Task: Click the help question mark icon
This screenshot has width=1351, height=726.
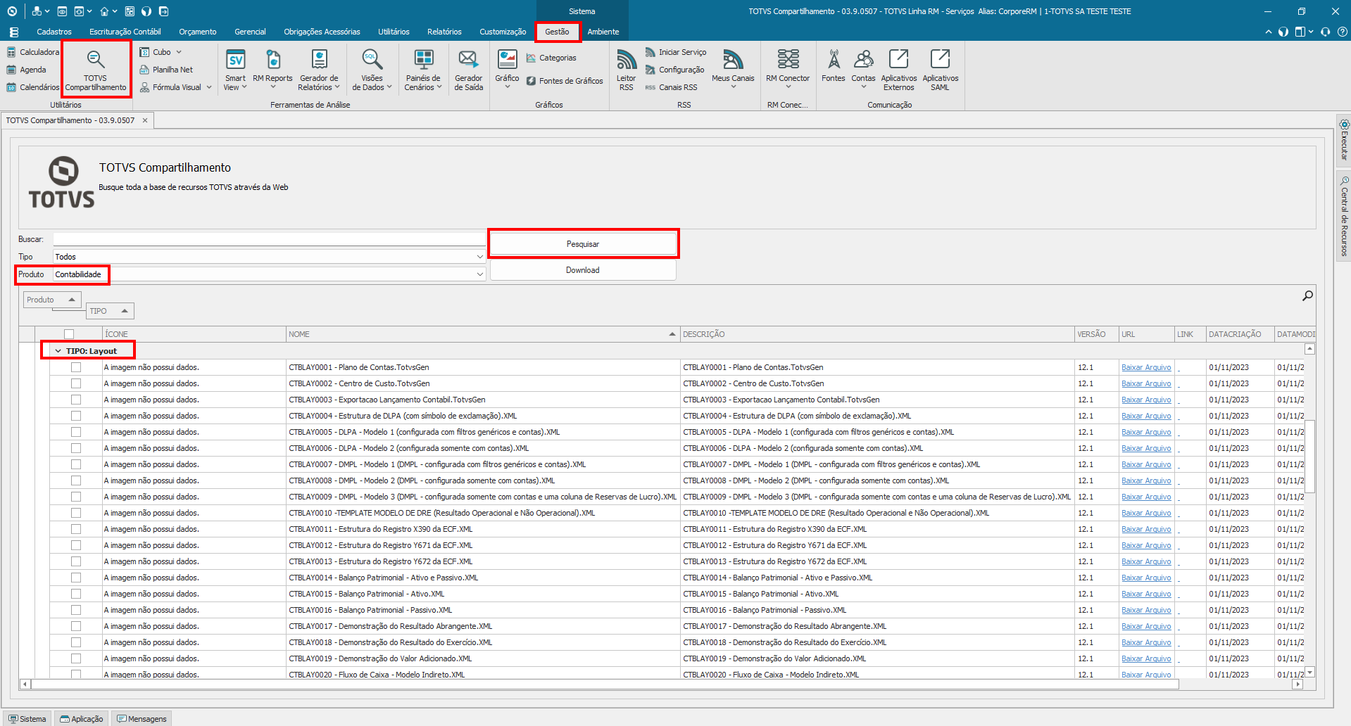Action: click(x=1343, y=32)
